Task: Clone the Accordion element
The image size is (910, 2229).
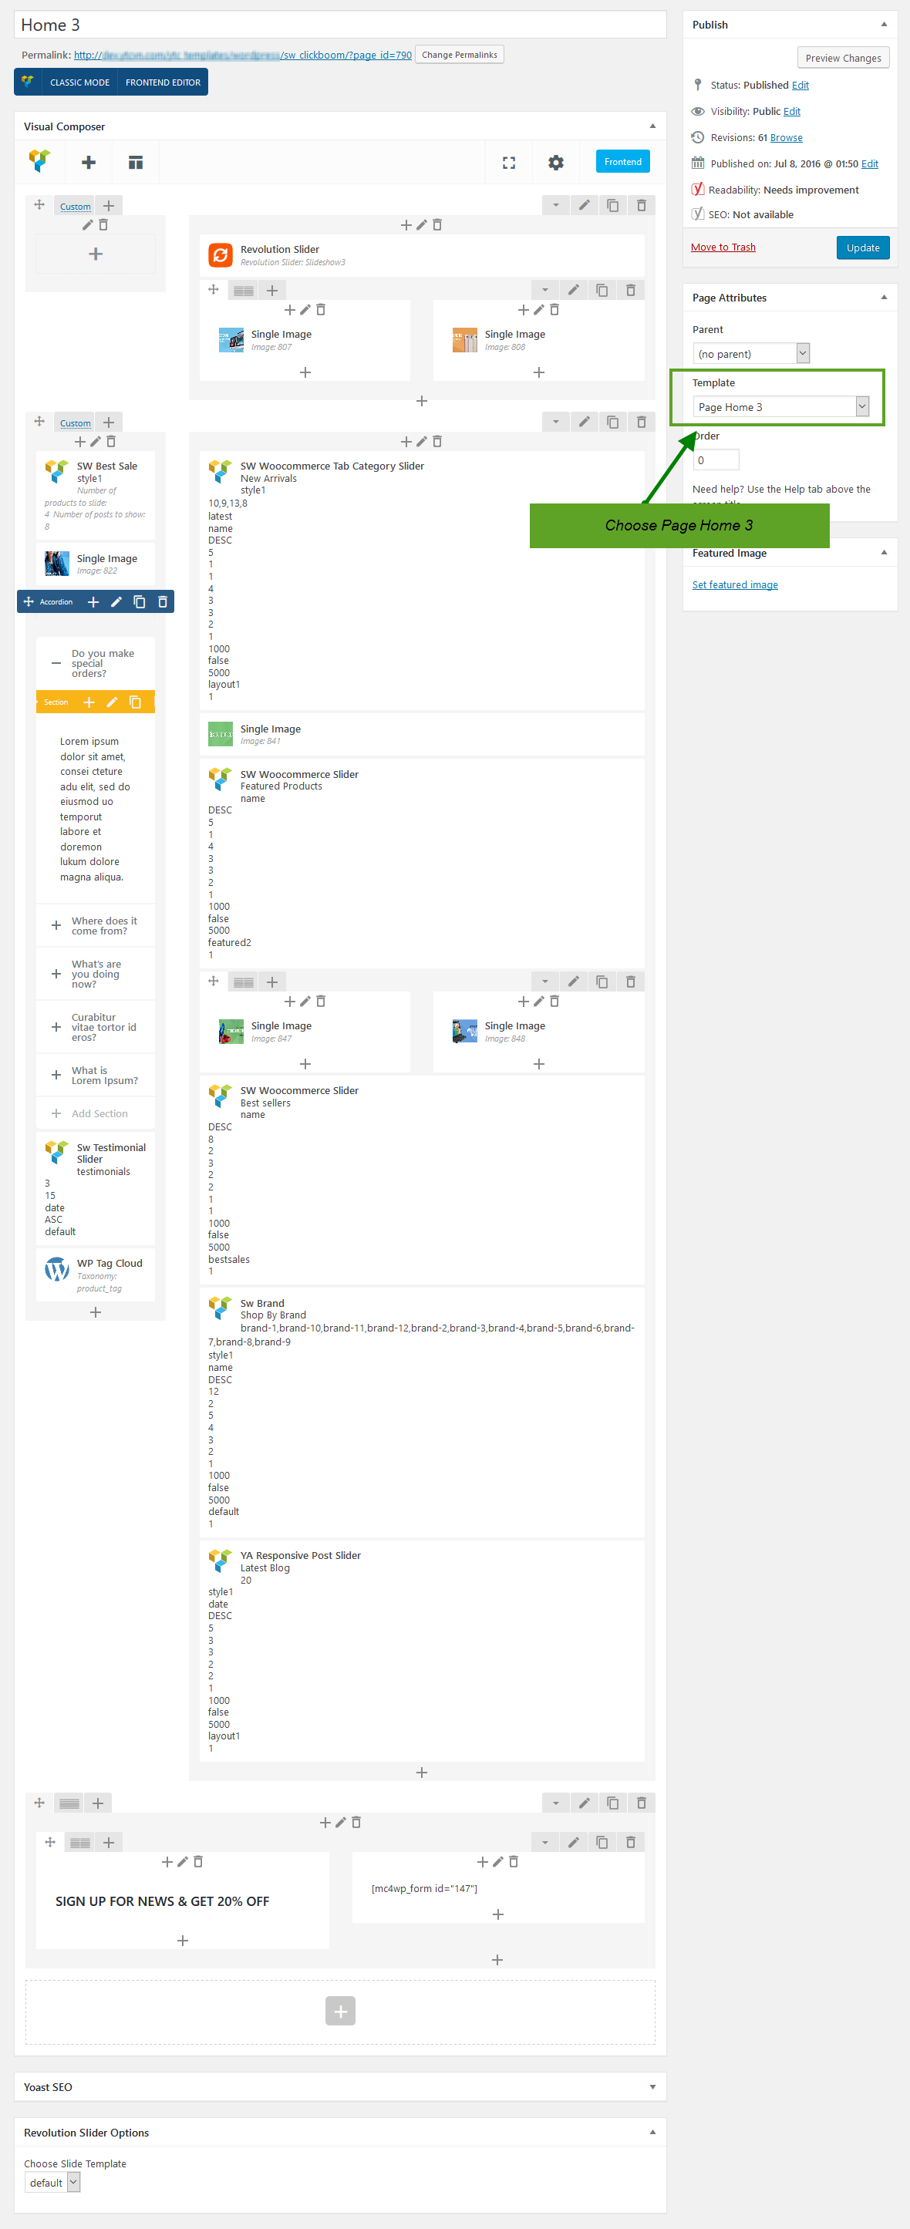Action: coord(140,601)
